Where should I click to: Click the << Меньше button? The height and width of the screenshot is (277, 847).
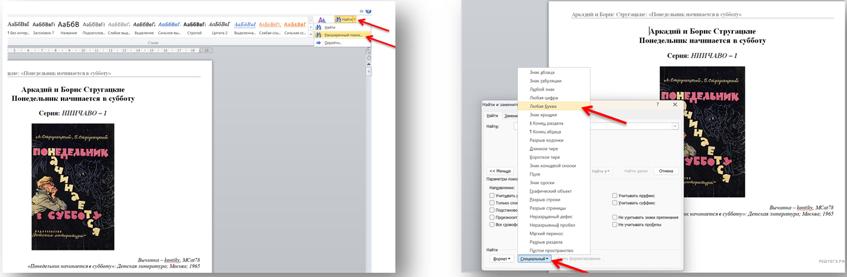click(x=499, y=171)
